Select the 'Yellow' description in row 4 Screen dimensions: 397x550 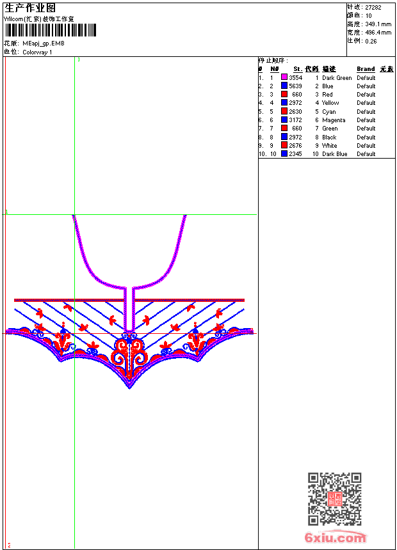pos(330,103)
